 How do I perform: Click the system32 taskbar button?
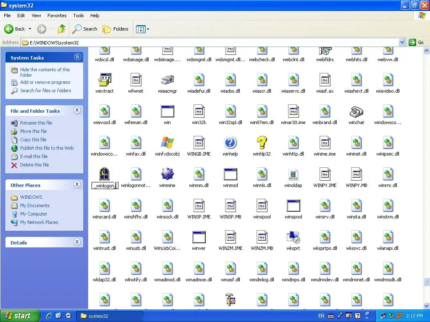[x=110, y=316]
